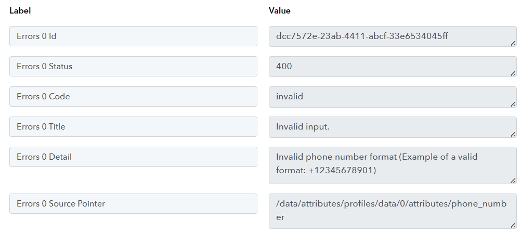Image resolution: width=521 pixels, height=232 pixels.
Task: Click the Invalid phone number format value field
Action: pyautogui.click(x=393, y=165)
